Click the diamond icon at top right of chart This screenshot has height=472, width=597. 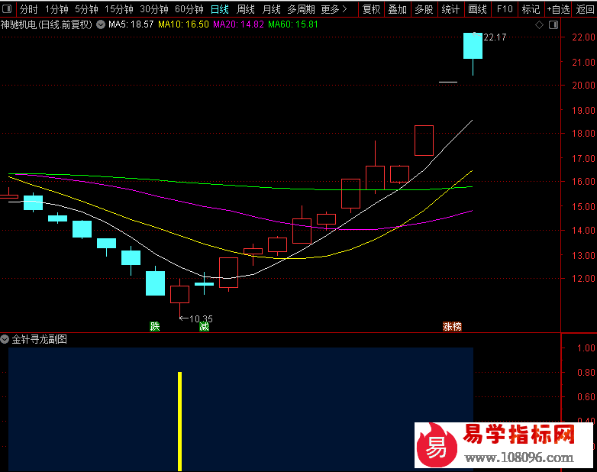pos(539,24)
